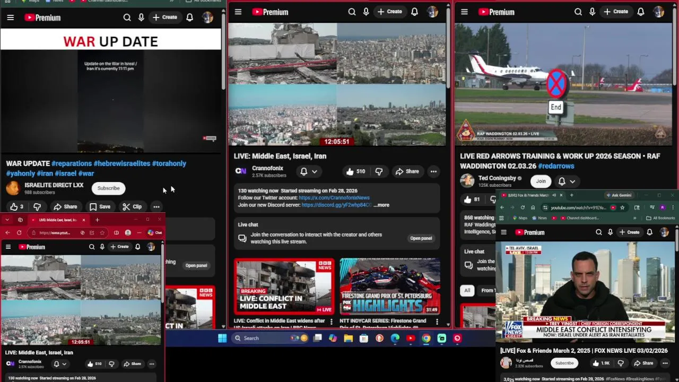Viewport: 679px width, 382px height.
Task: Show hidden bookmarks chevron in Chrome bookmarks bar
Action: click(x=634, y=218)
